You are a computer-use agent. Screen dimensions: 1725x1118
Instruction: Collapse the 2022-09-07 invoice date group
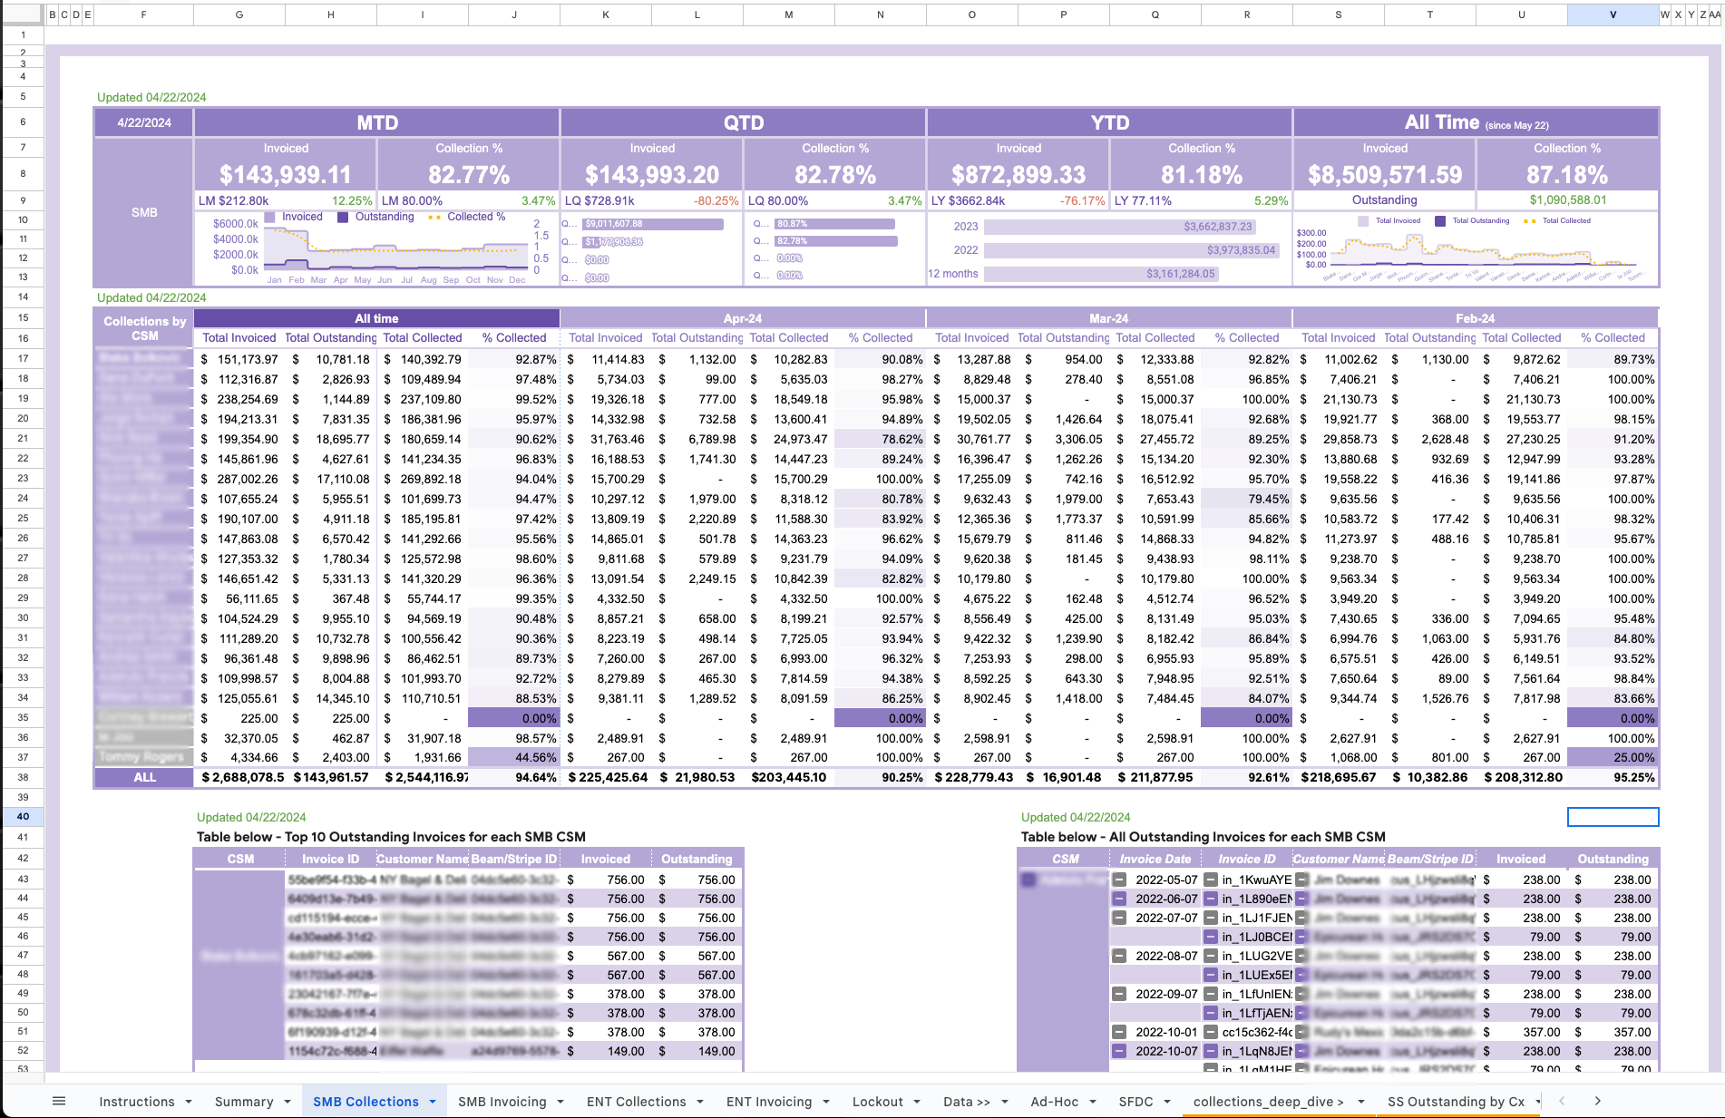point(1119,994)
